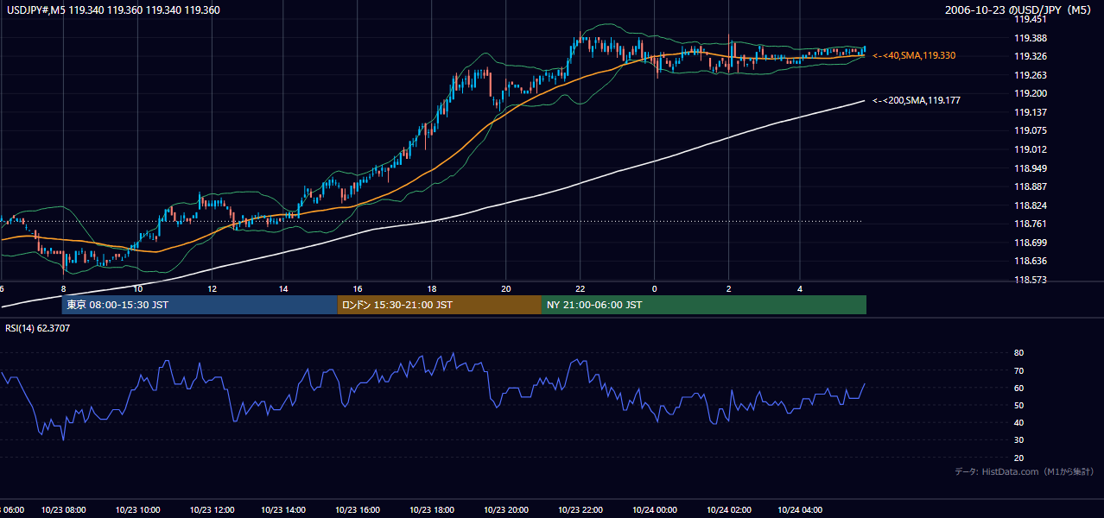The height and width of the screenshot is (518, 1104).
Task: Click hour marker 0 under price chart
Action: (654, 288)
